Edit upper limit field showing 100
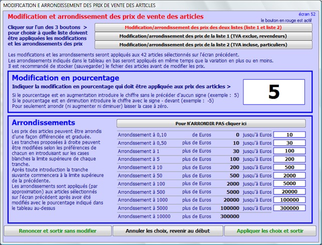Image resolution: width=322 pixels, height=245 pixels. pos(289,151)
